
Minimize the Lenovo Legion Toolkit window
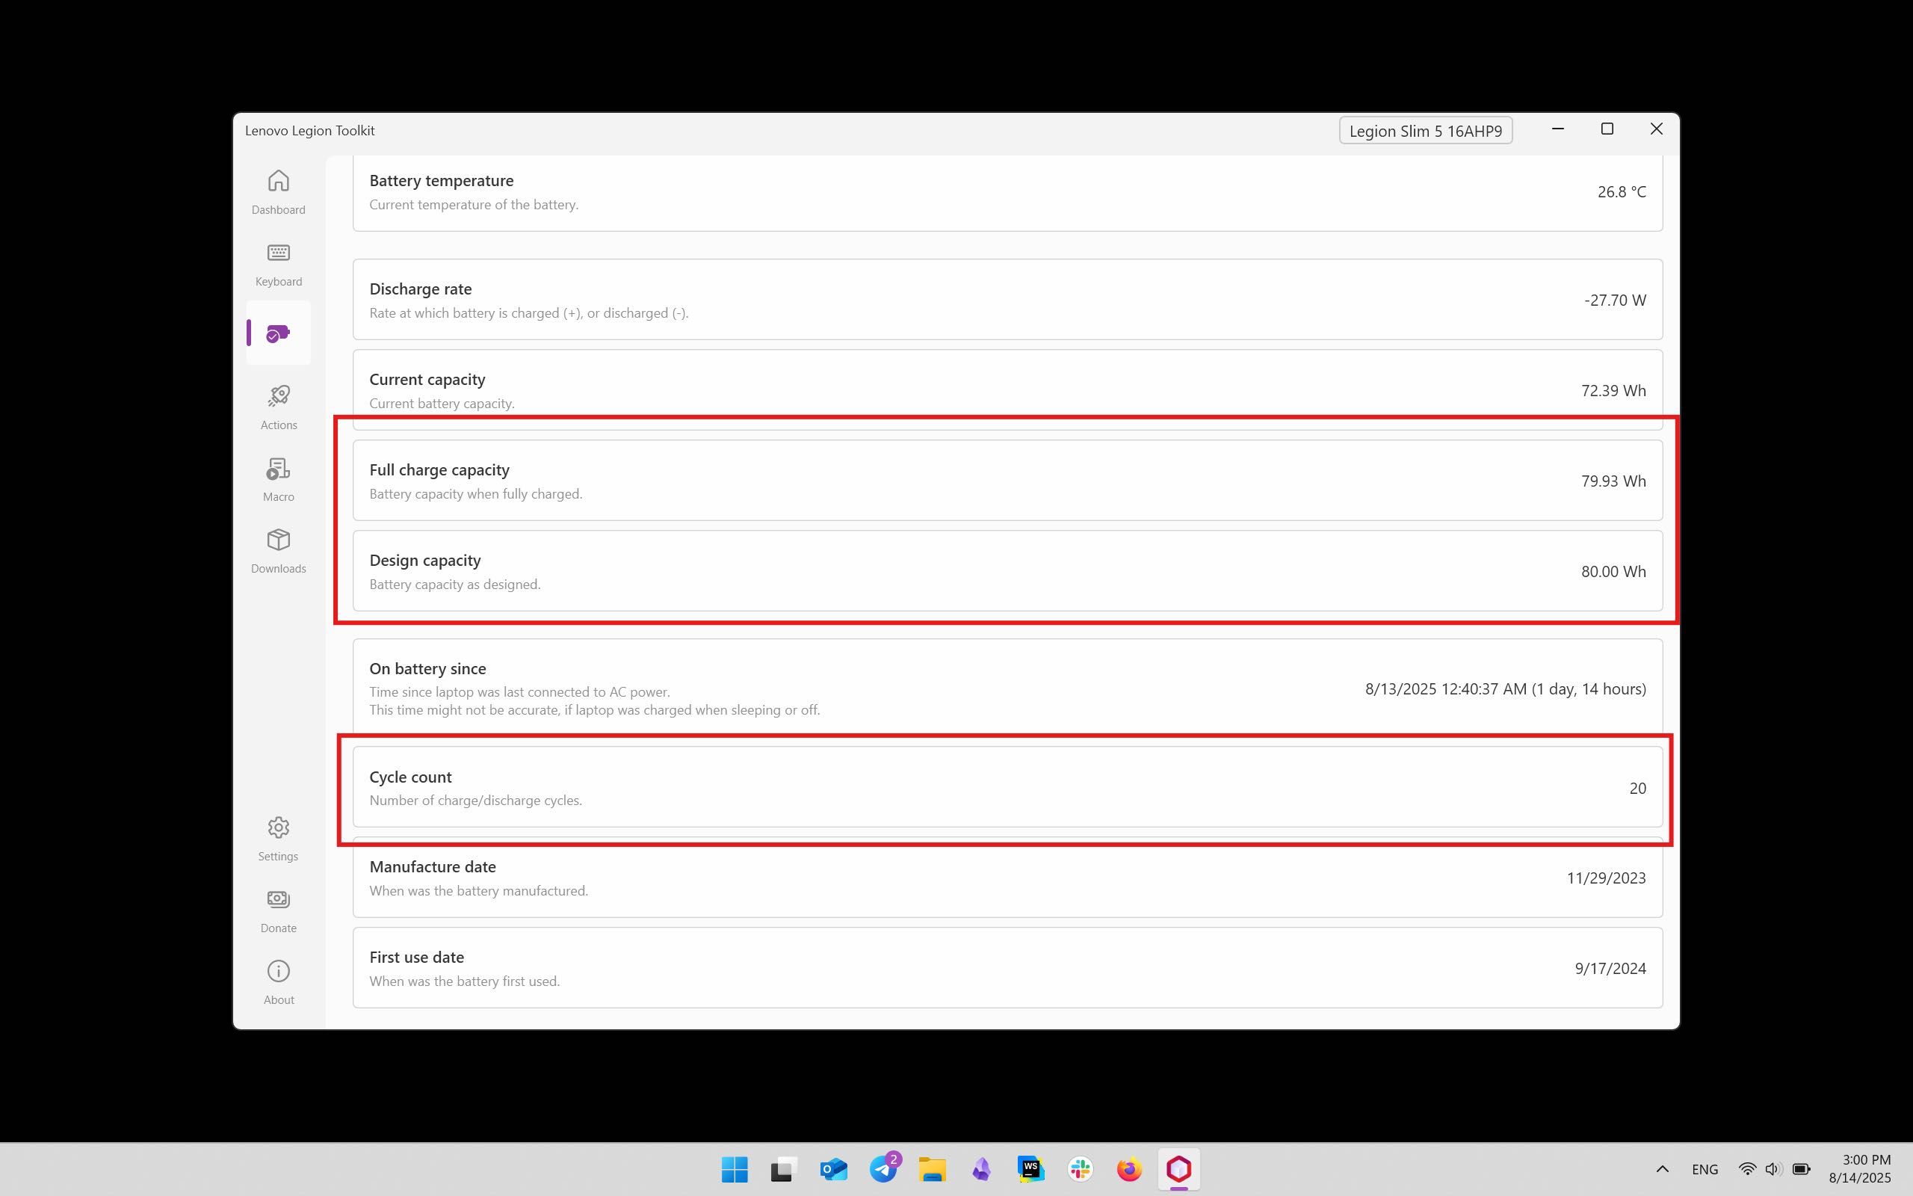point(1557,129)
